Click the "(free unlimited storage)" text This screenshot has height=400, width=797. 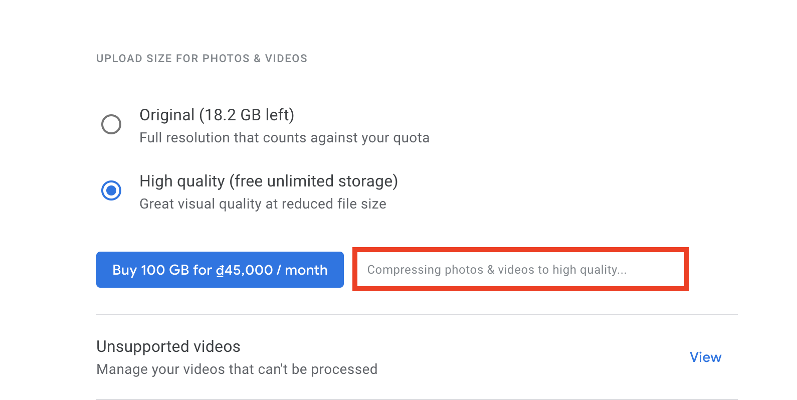coord(313,181)
